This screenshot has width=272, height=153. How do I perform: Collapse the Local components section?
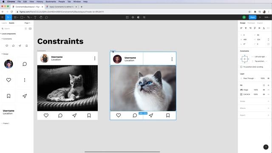(x=8, y=34)
